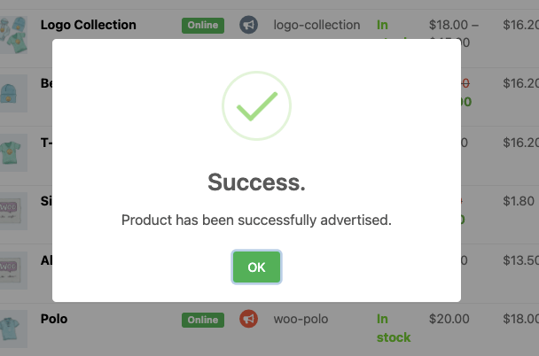Click the logo-collection slug text
This screenshot has height=356, width=539.
pos(316,25)
